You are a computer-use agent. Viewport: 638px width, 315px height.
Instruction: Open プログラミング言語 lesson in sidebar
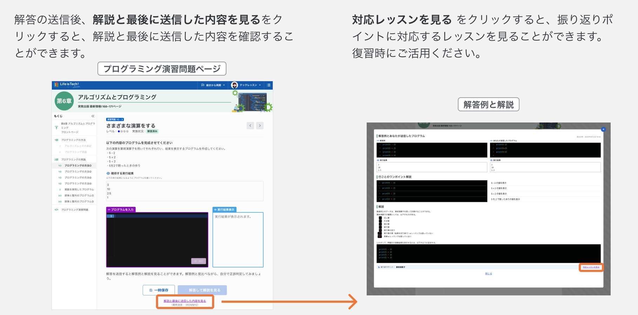pos(75,152)
